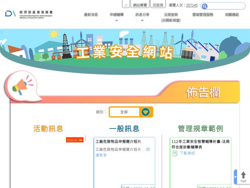Click the ::: accessibility anchor button
The height and width of the screenshot is (188, 250).
[x=126, y=5]
